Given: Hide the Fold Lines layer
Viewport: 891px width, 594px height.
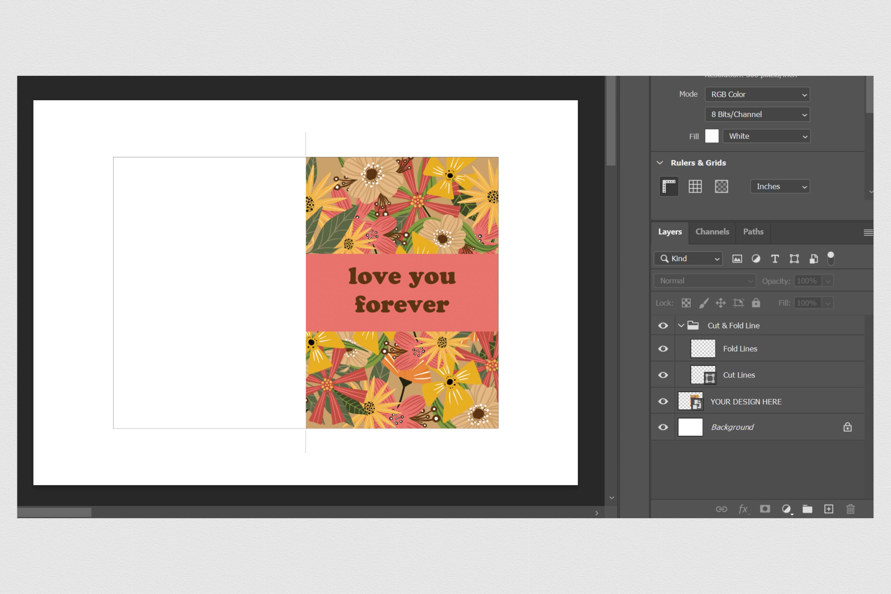Looking at the screenshot, I should point(663,348).
